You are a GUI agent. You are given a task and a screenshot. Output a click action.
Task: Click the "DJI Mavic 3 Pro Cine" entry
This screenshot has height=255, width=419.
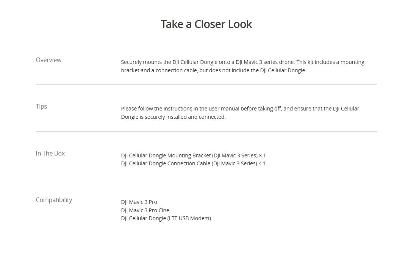click(145, 210)
